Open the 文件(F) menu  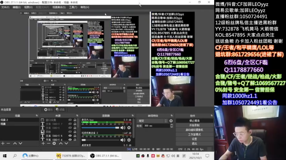(5, 7)
